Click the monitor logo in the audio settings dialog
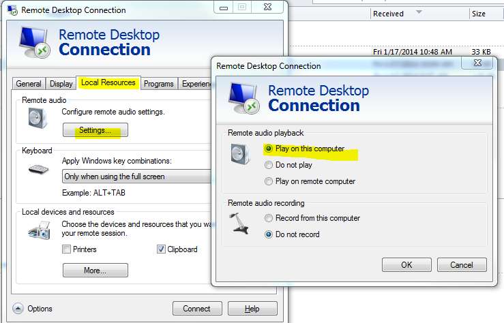Screen dimensions: 504x323 click(243, 98)
